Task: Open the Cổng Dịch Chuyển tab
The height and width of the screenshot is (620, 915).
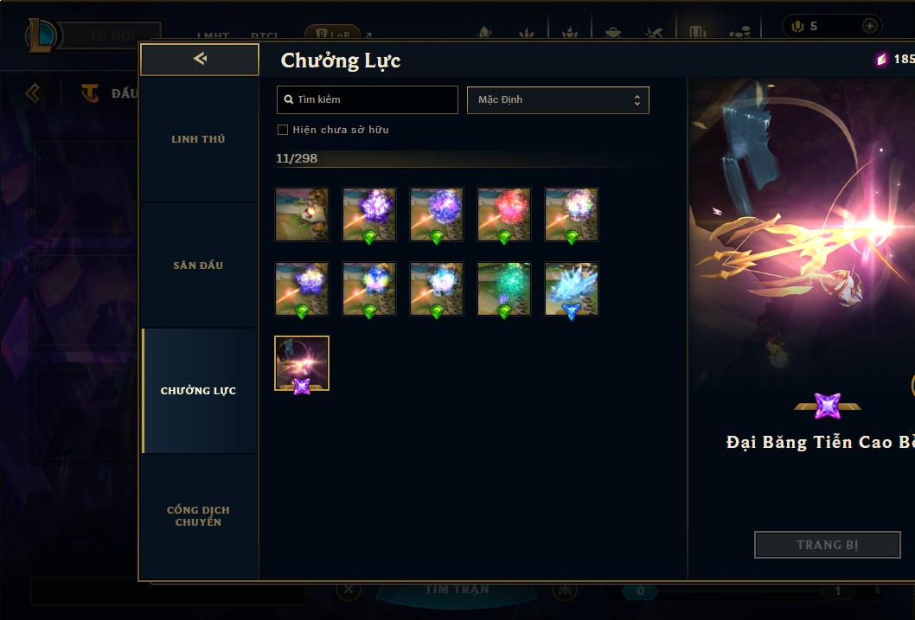Action: point(199,516)
